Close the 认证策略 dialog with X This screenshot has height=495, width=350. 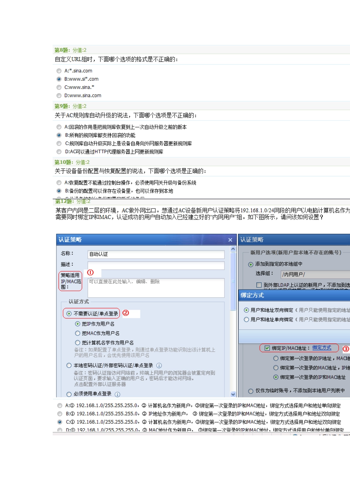[x=230, y=240]
